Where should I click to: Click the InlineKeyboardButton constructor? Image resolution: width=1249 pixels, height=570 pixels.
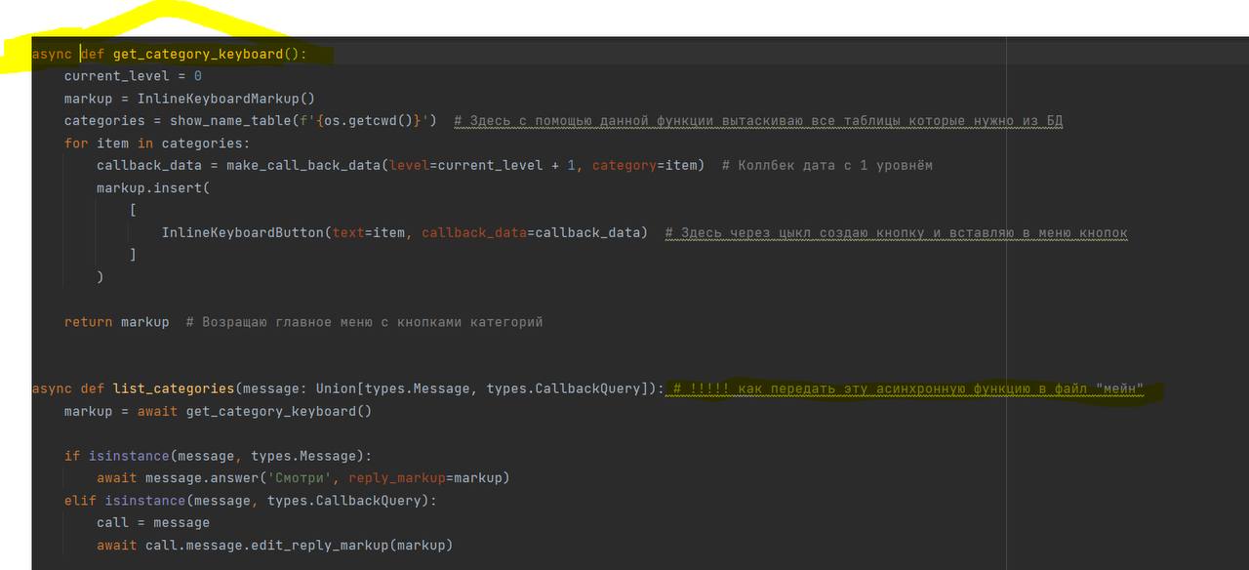pyautogui.click(x=243, y=232)
